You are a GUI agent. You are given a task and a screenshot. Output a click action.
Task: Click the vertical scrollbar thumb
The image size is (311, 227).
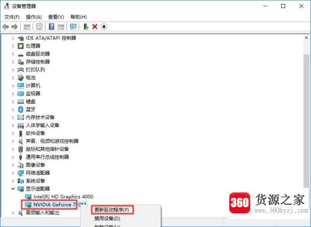[x=306, y=121]
